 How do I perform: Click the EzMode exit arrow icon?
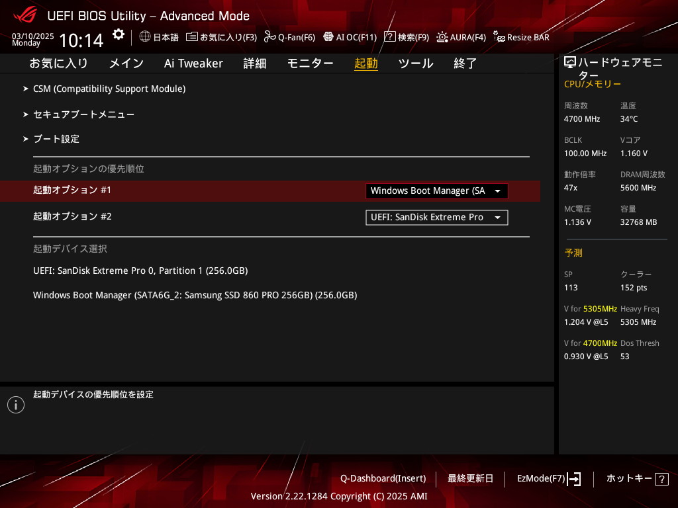(x=574, y=479)
